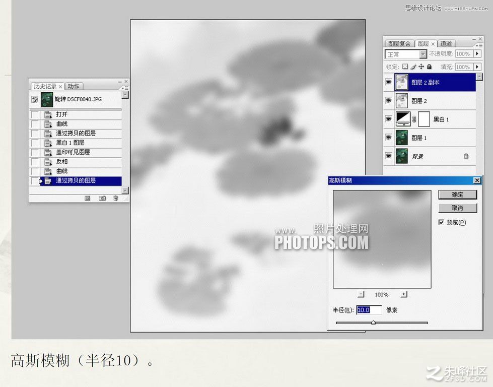
Task: Select the 背景 layer thumbnail
Action: point(401,156)
